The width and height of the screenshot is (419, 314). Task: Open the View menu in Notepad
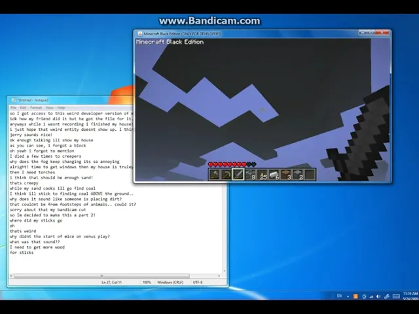[x=49, y=107]
